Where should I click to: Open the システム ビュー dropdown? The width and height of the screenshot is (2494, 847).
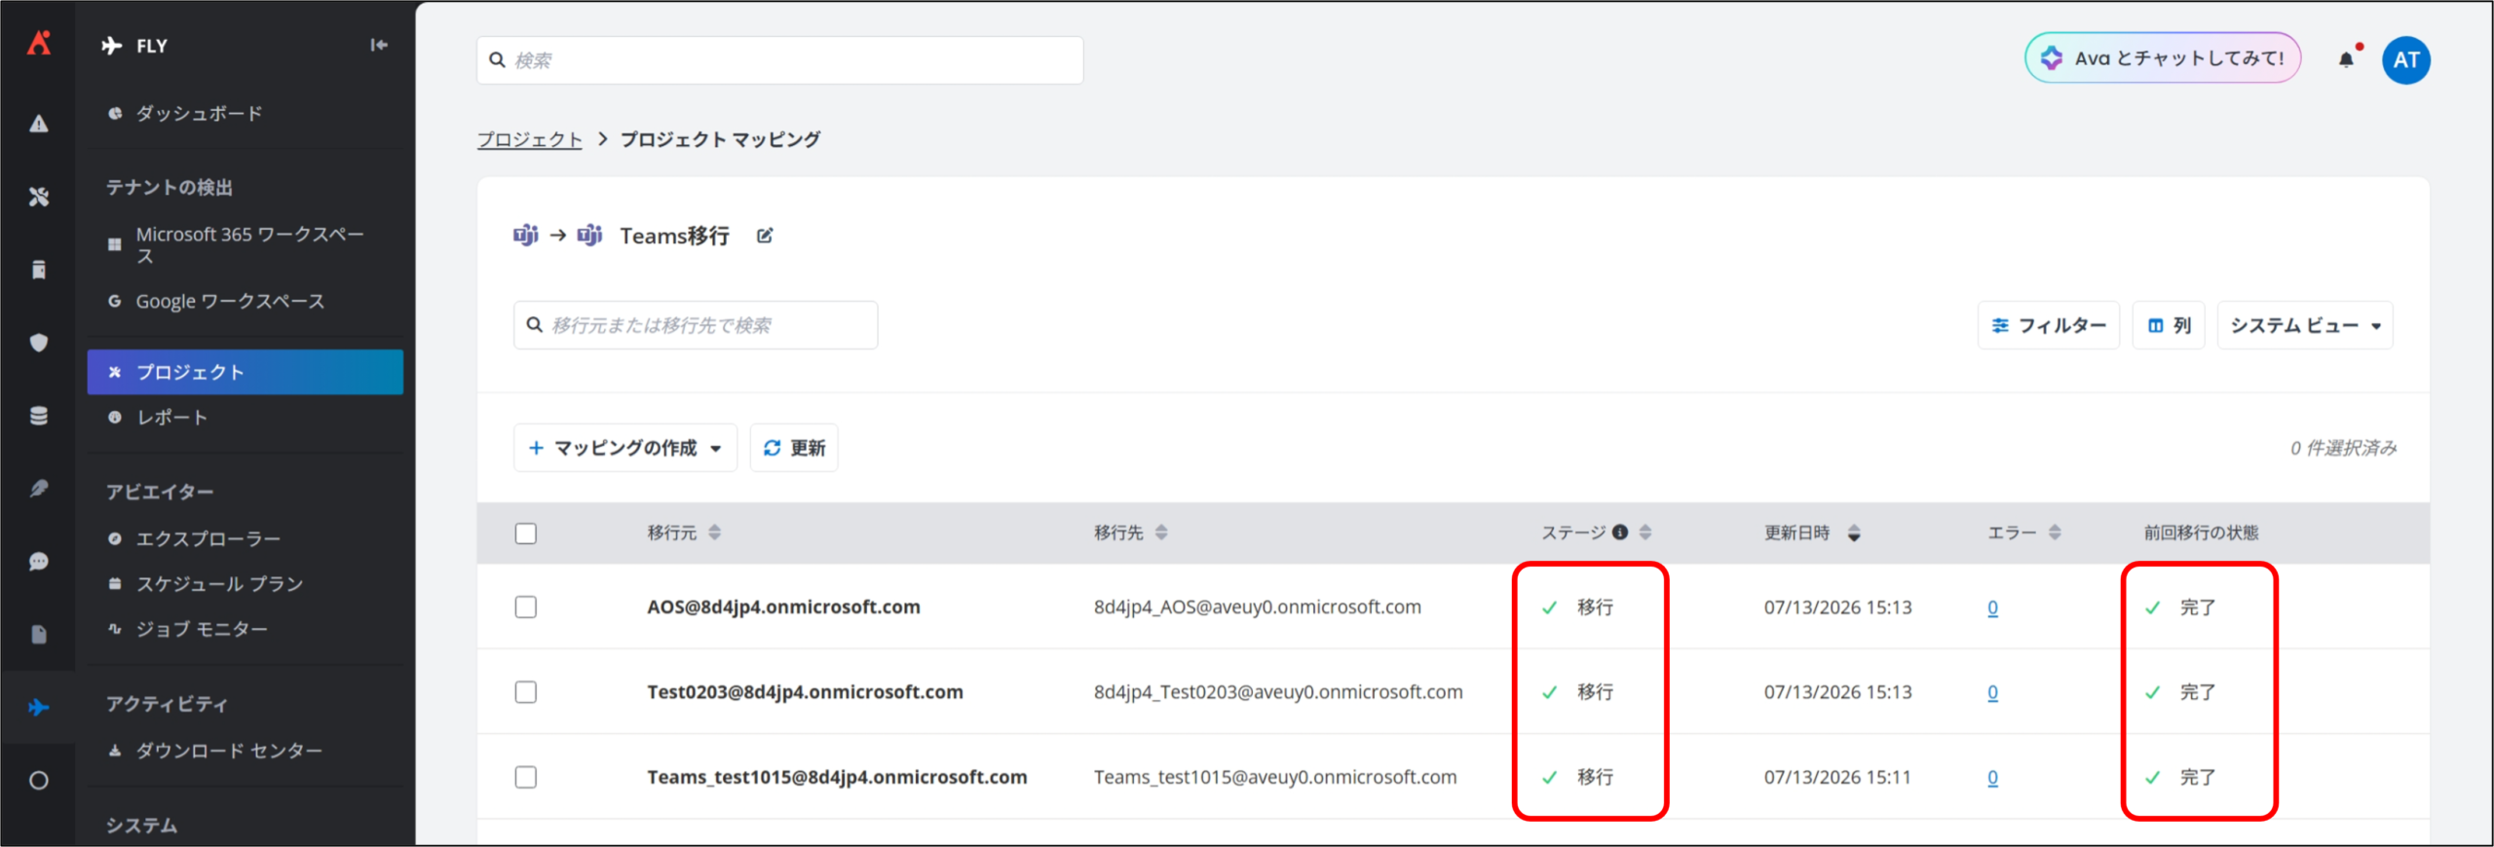click(2305, 325)
